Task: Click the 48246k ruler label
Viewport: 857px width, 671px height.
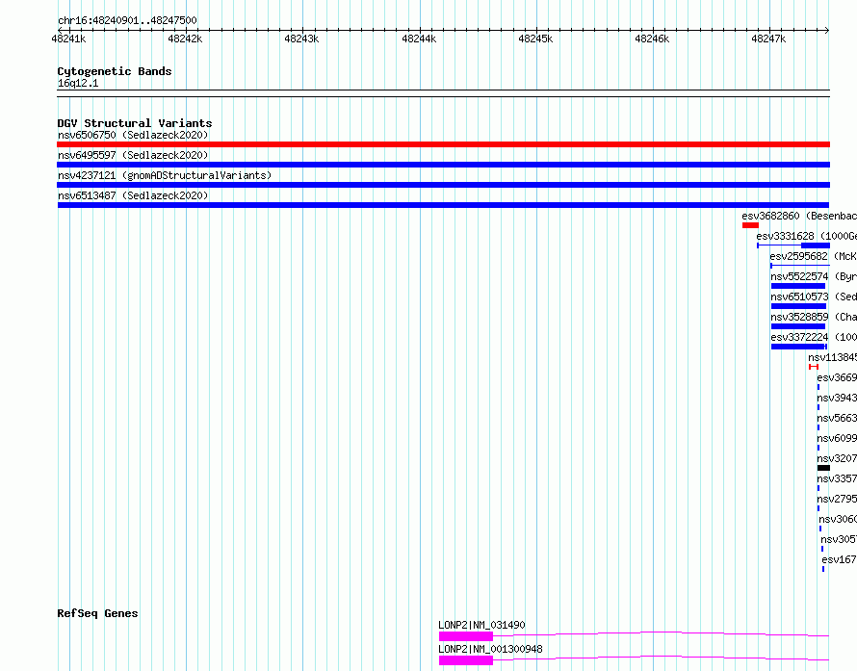Action: (x=652, y=39)
